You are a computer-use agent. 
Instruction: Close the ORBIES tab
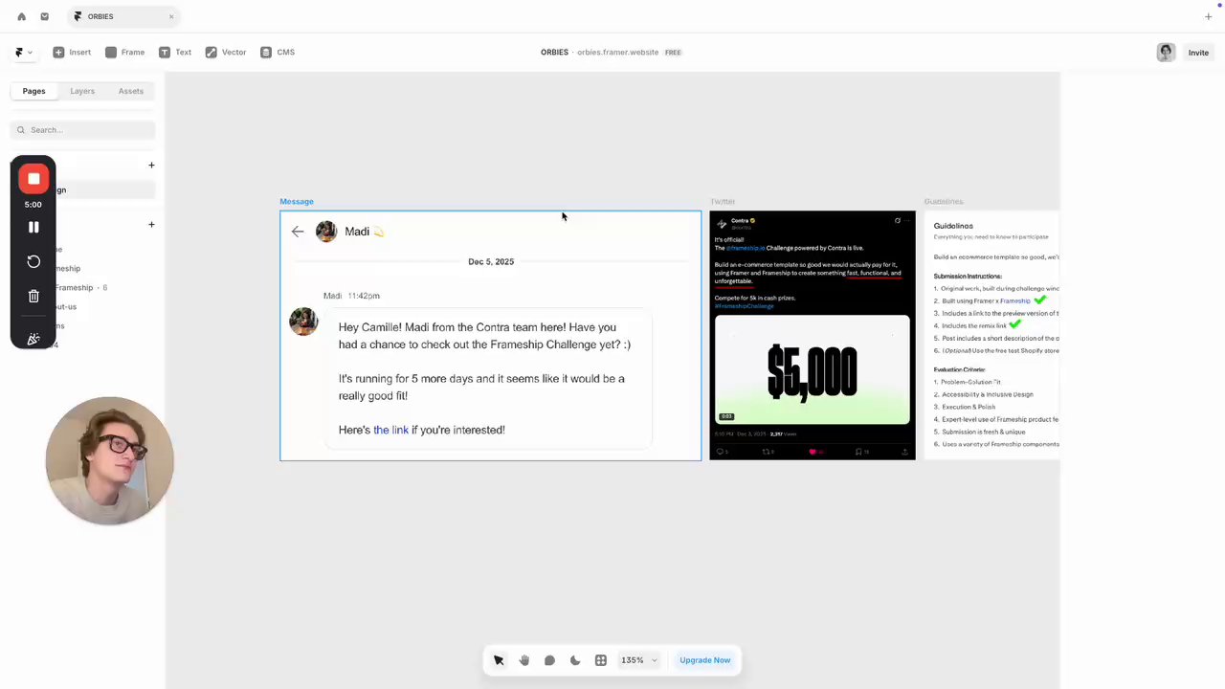click(x=171, y=16)
